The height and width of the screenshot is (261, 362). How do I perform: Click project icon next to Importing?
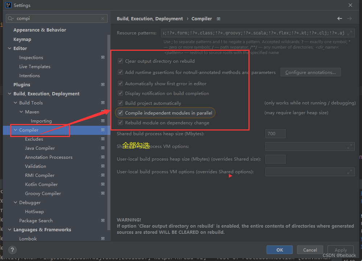(103, 121)
